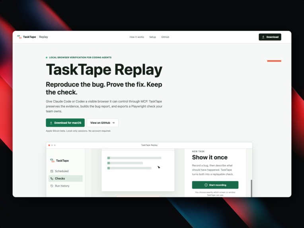
Task: Click the Reproduce the bug subheading
Action: click(104, 88)
